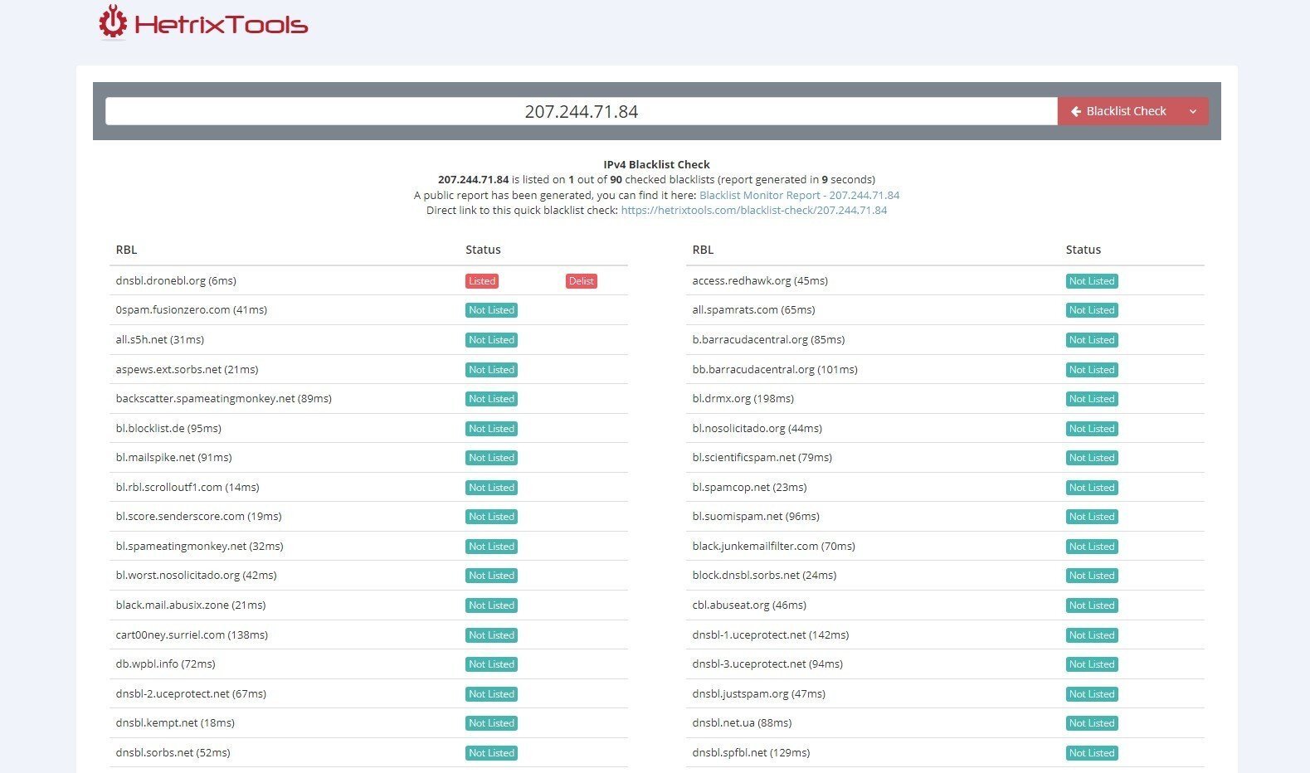Click the Blacklist Check button
Screen dimensions: 1310x773
1118,111
